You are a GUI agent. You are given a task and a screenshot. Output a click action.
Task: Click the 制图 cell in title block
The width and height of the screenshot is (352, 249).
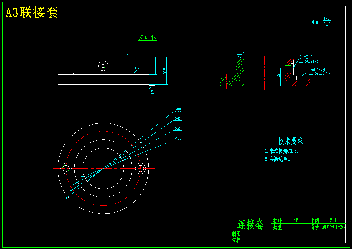click(236, 234)
